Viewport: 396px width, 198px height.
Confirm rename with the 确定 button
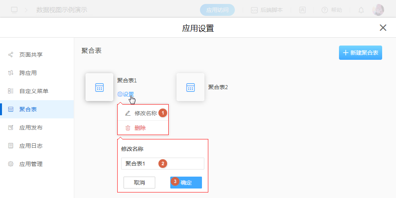pyautogui.click(x=186, y=183)
